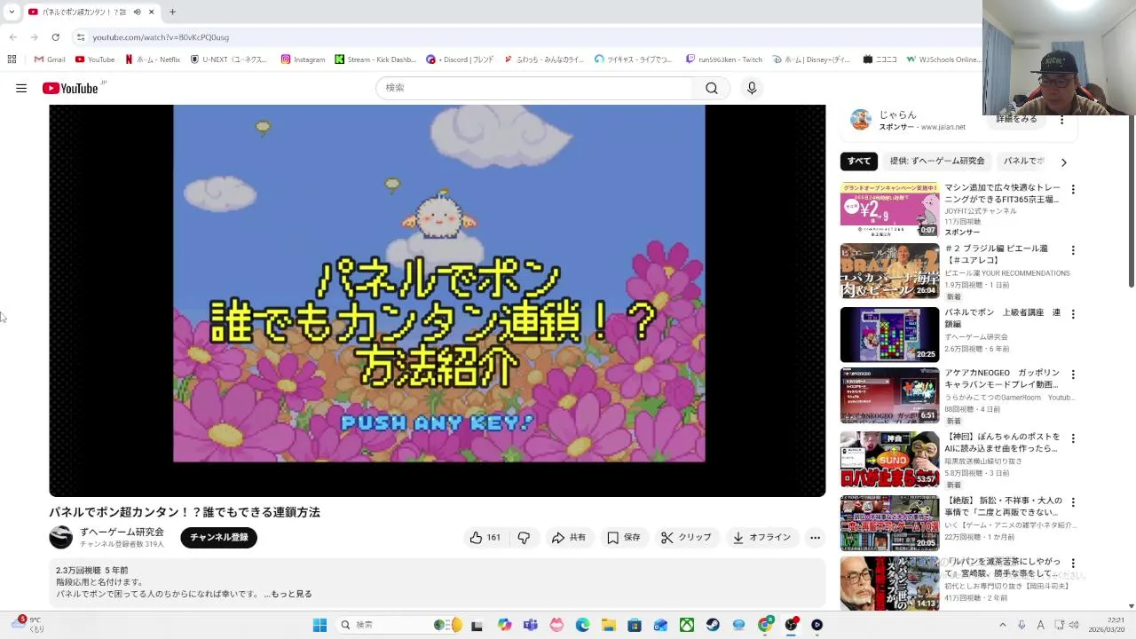Open the ずへーゲーム研究会 channel avatar
The image size is (1136, 639).
(x=61, y=537)
